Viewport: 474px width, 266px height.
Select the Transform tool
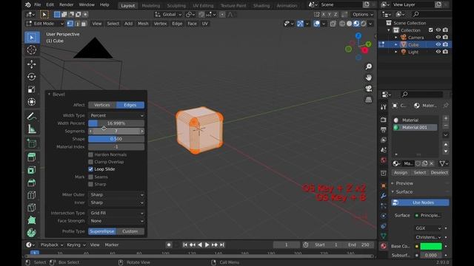[32, 102]
